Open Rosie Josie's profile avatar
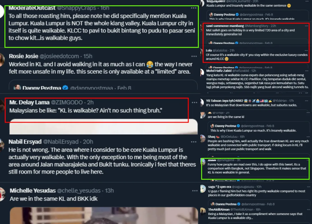This screenshot has width=312, height=224. point(2,59)
